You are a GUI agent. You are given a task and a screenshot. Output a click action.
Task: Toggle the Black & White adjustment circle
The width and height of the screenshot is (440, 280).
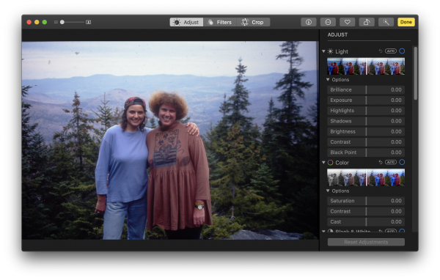click(402, 231)
